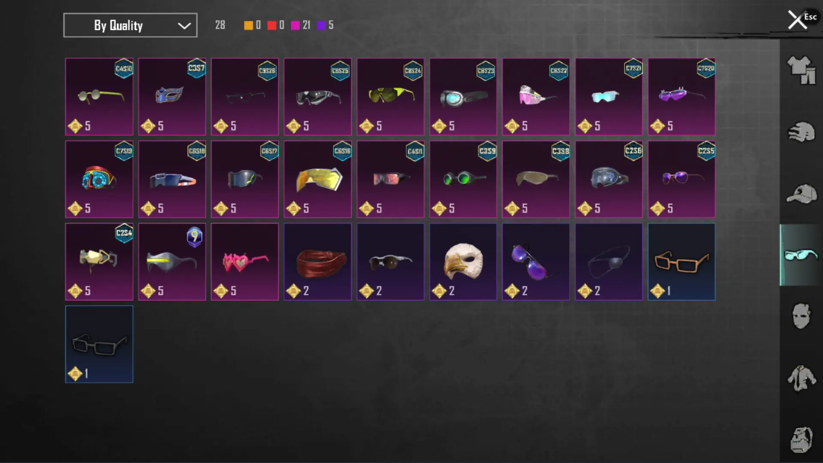Screen dimensions: 823x463
Task: Choose the blue masquerade mask C3S7
Action: point(172,96)
